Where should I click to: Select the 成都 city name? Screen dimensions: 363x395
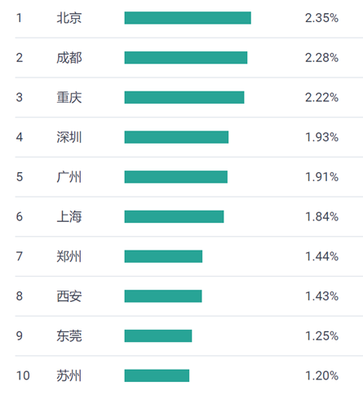pos(69,58)
